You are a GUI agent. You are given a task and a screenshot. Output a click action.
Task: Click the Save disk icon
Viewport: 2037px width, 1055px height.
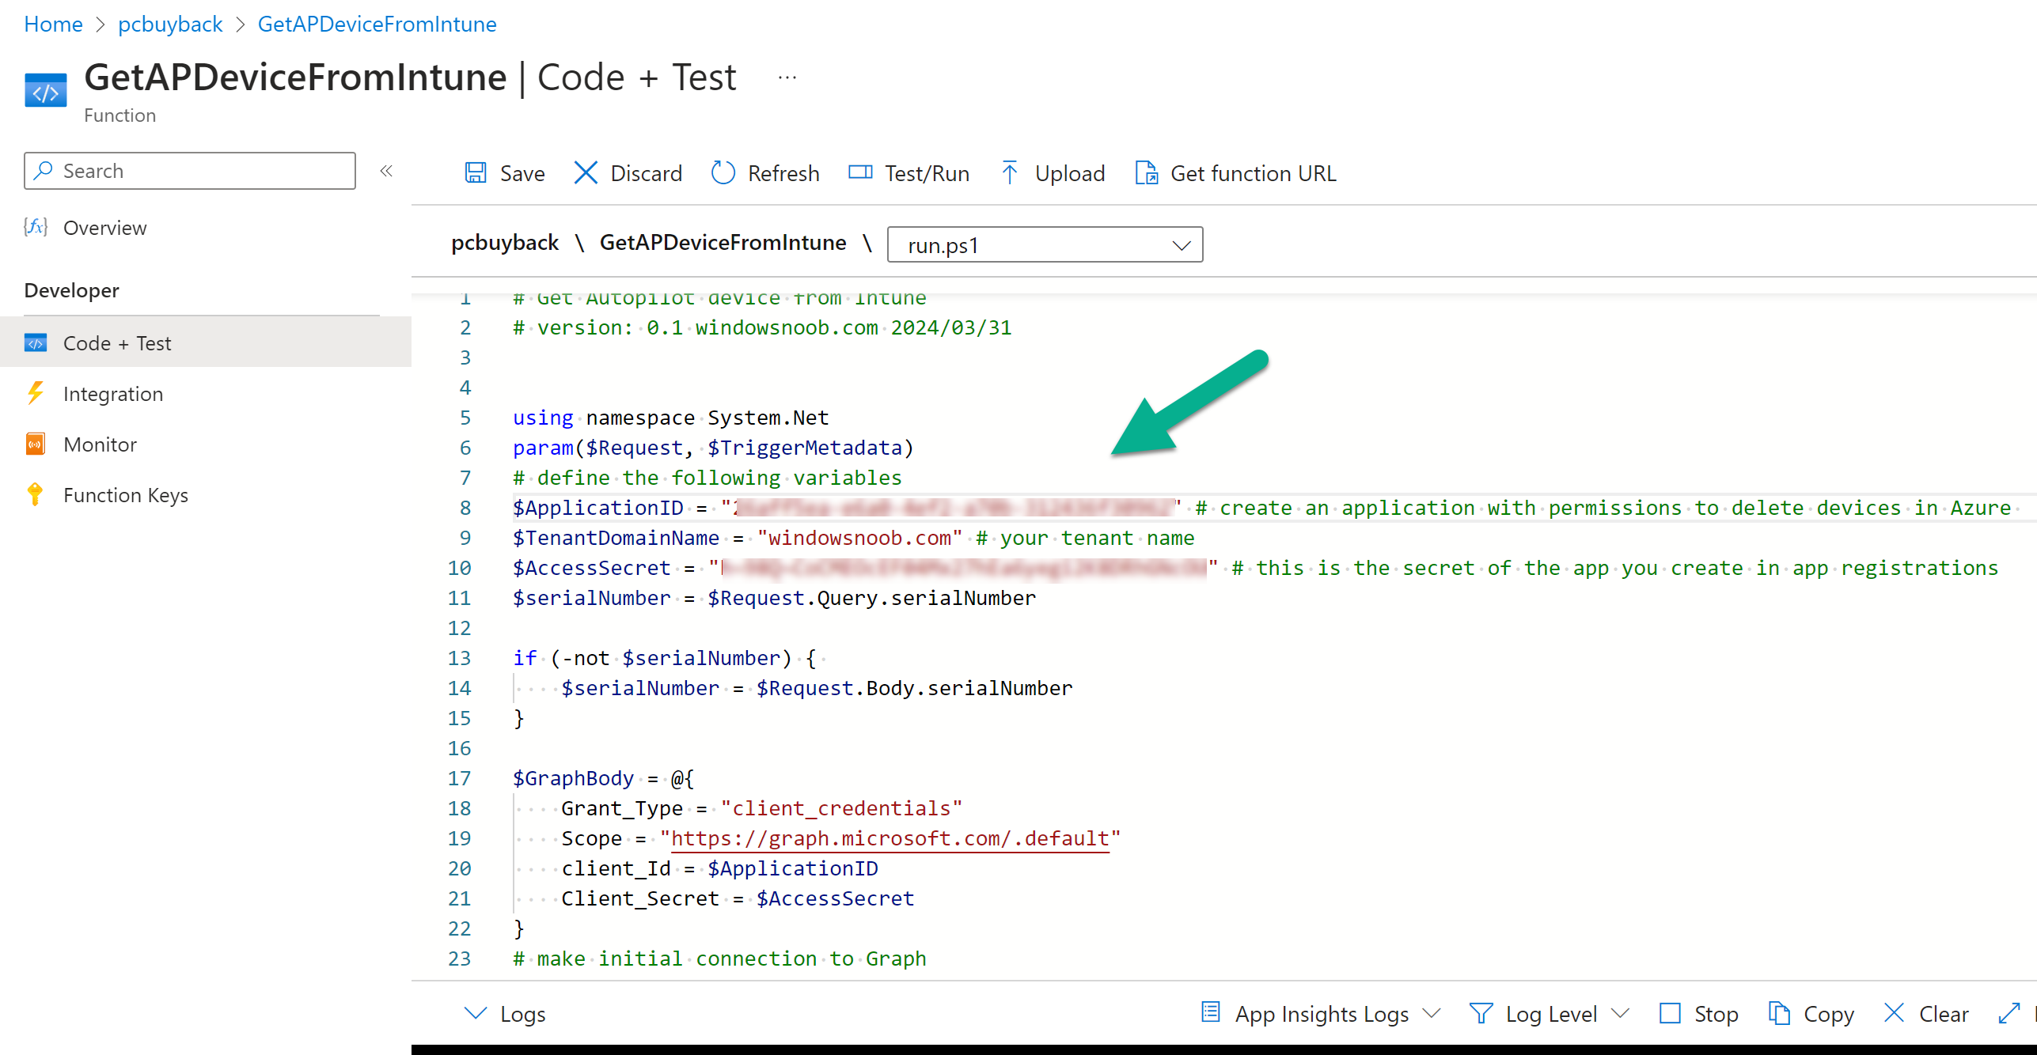476,172
